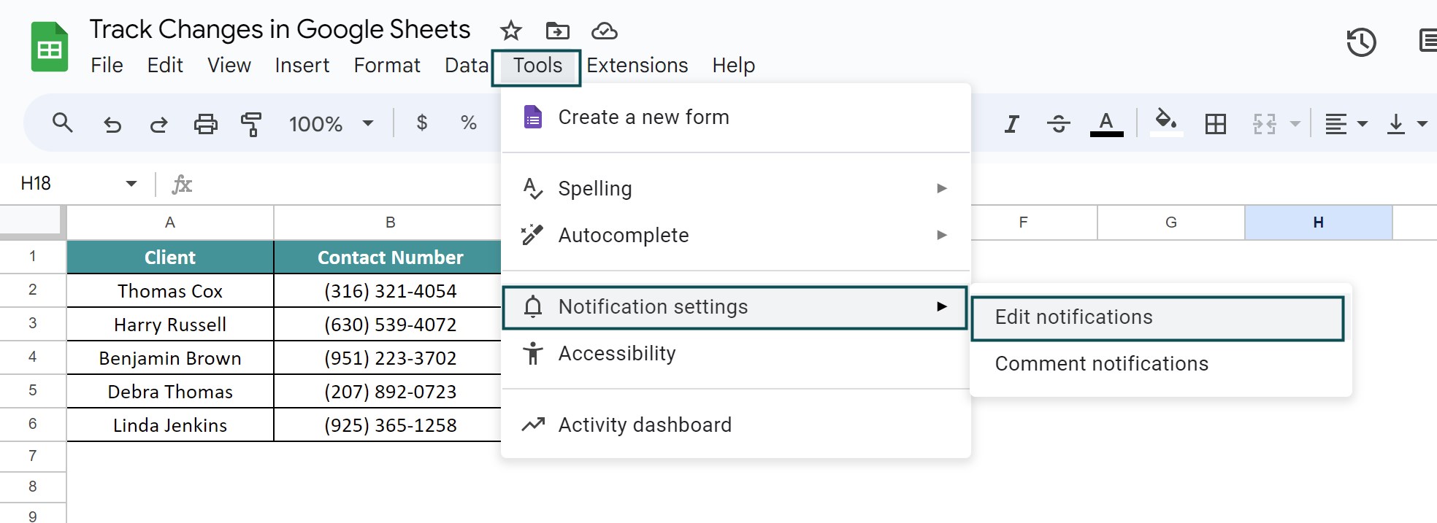Click the formula bar fx area
This screenshot has height=523, width=1437.
182,184
